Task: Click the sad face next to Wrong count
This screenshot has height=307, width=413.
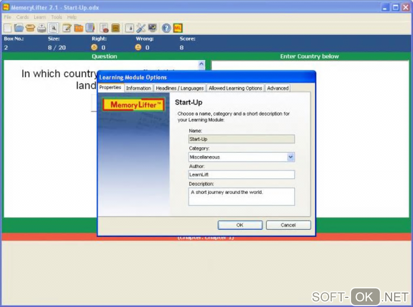Action: click(x=138, y=47)
